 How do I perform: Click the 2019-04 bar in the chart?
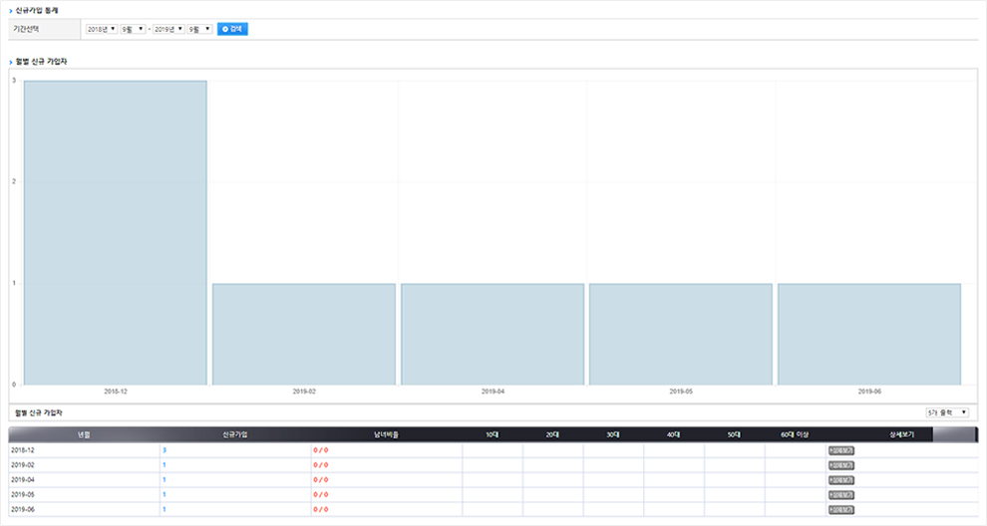coord(493,334)
